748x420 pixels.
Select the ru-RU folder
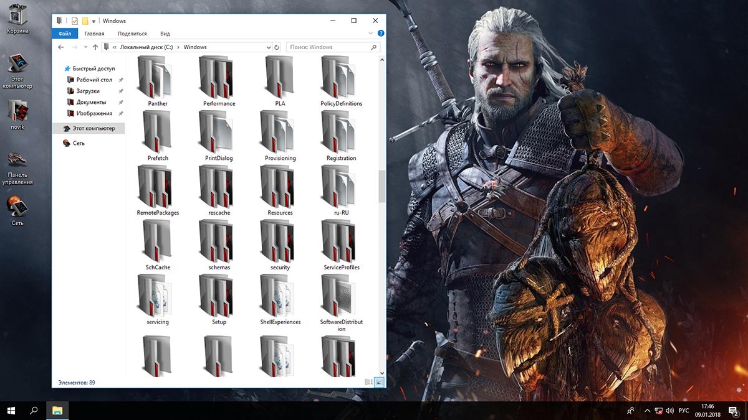tap(341, 190)
